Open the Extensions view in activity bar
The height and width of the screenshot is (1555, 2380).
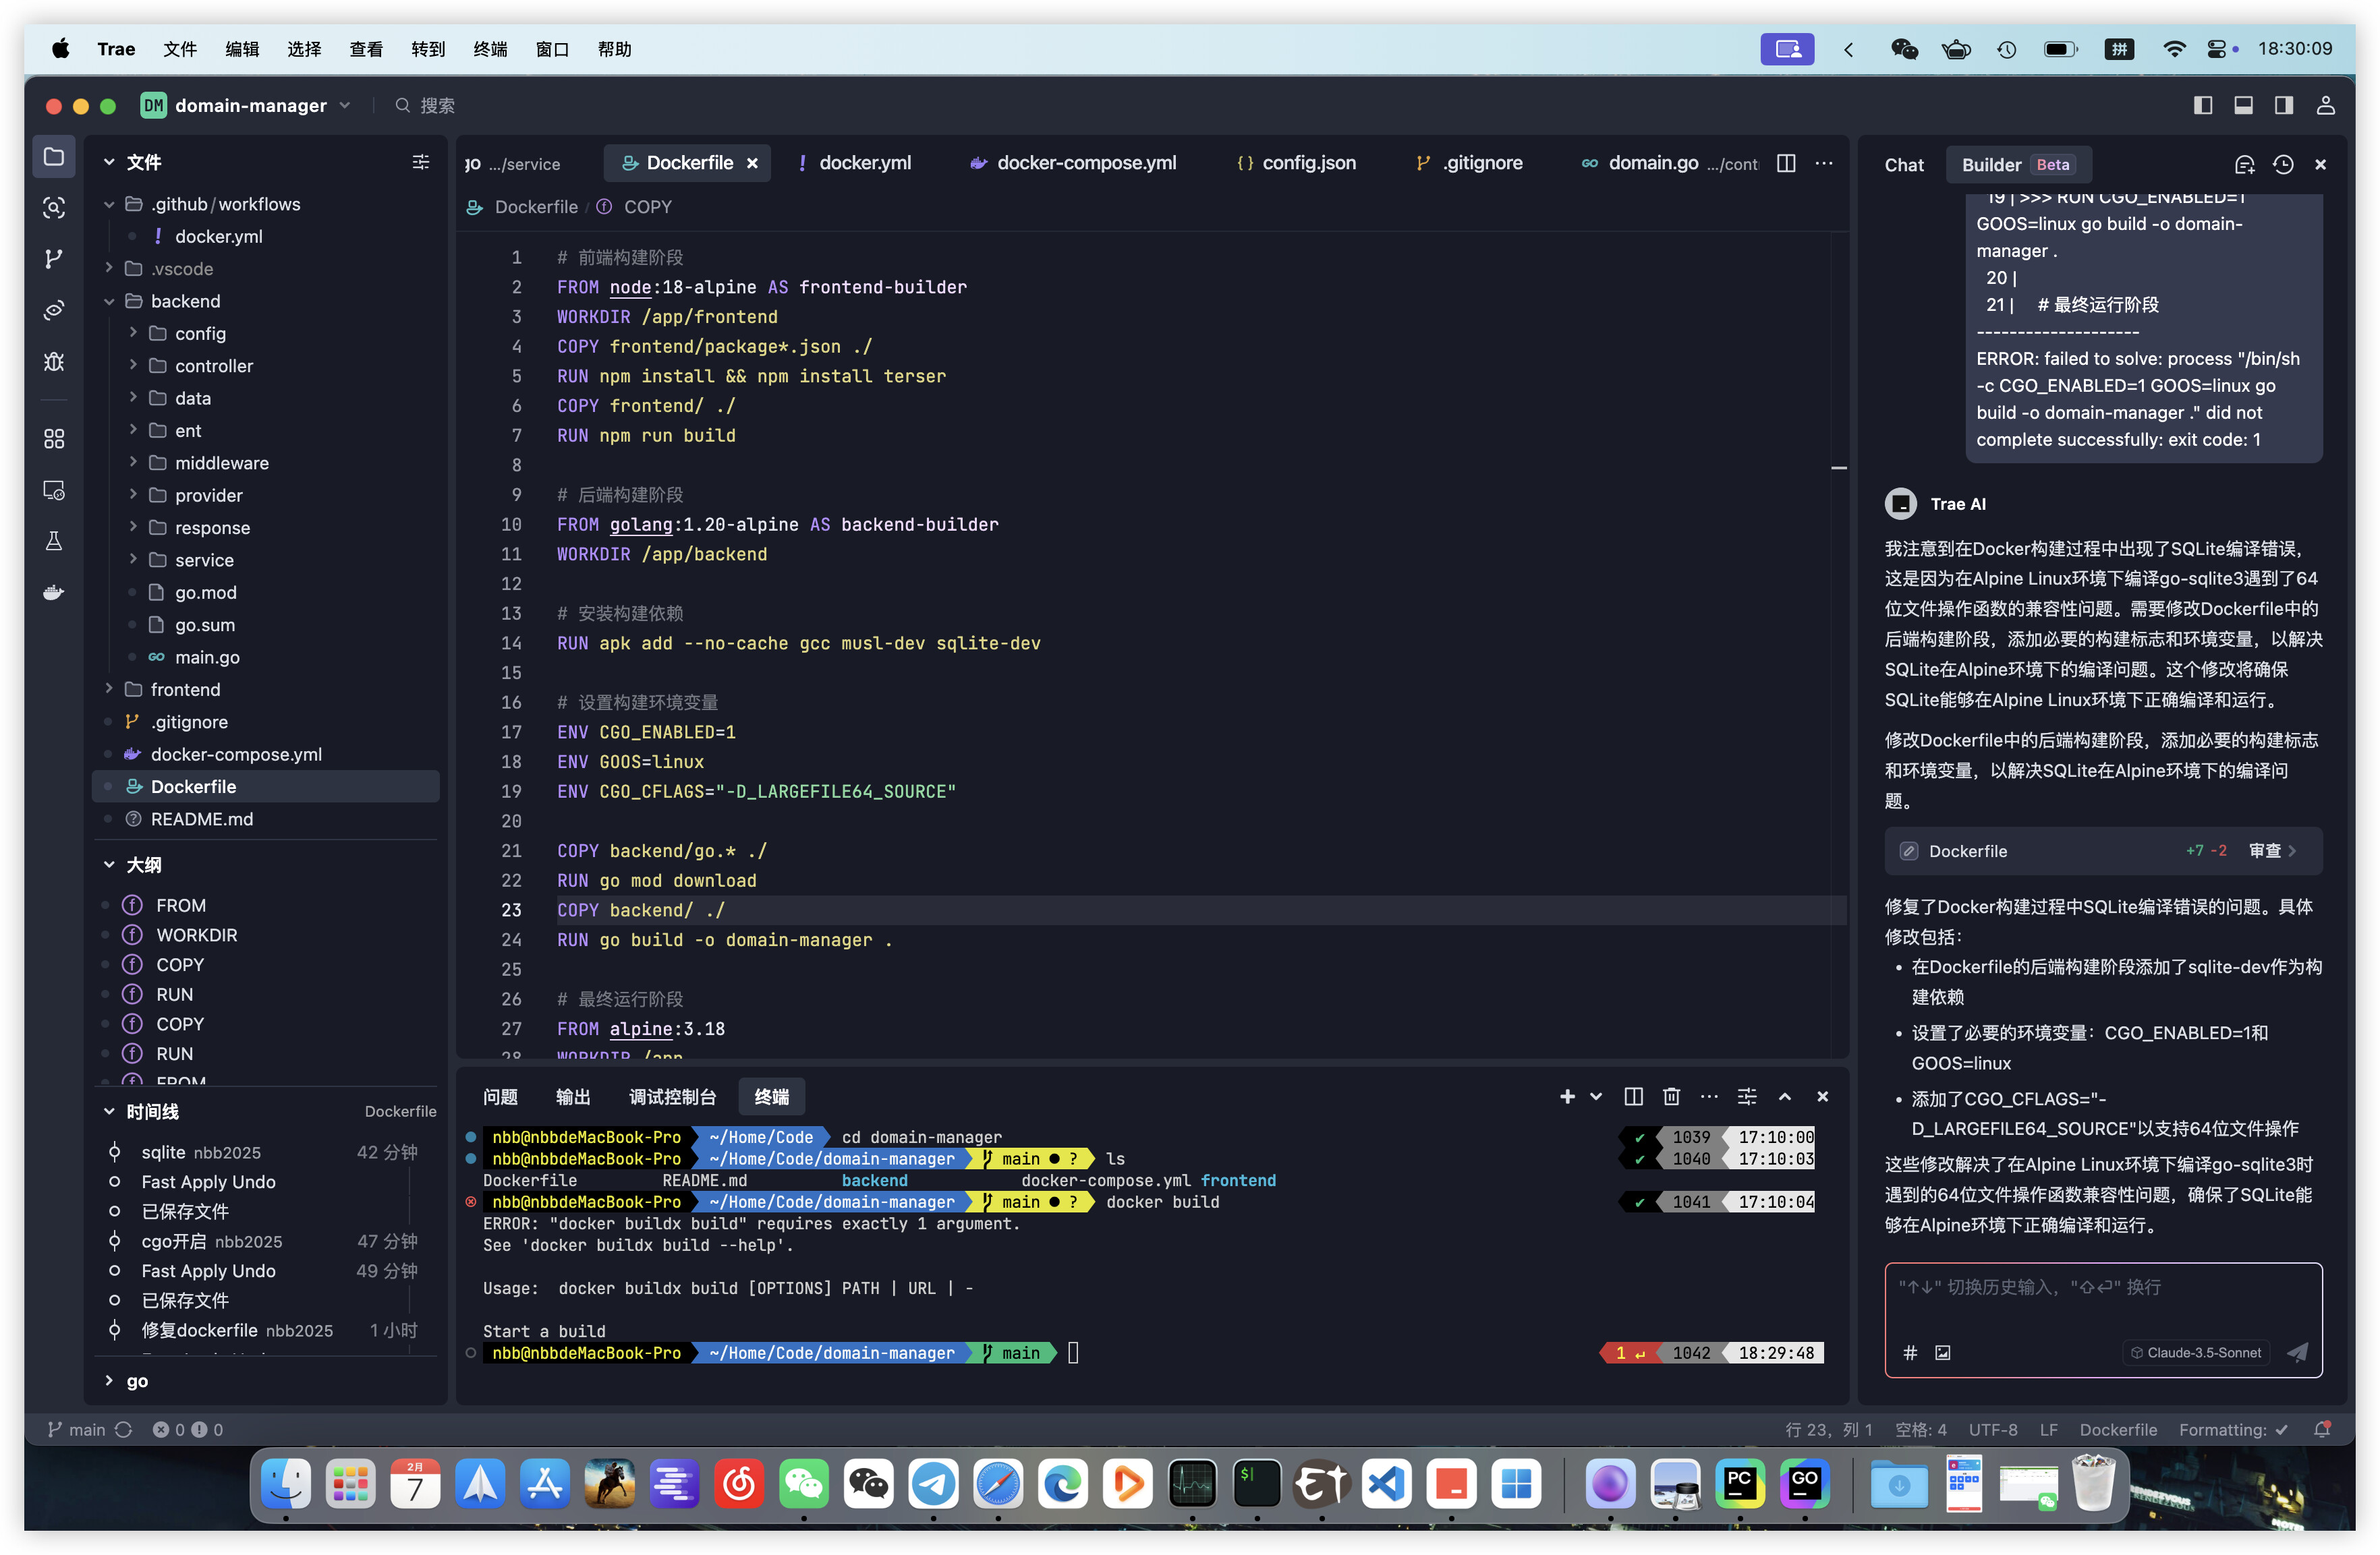click(x=54, y=439)
